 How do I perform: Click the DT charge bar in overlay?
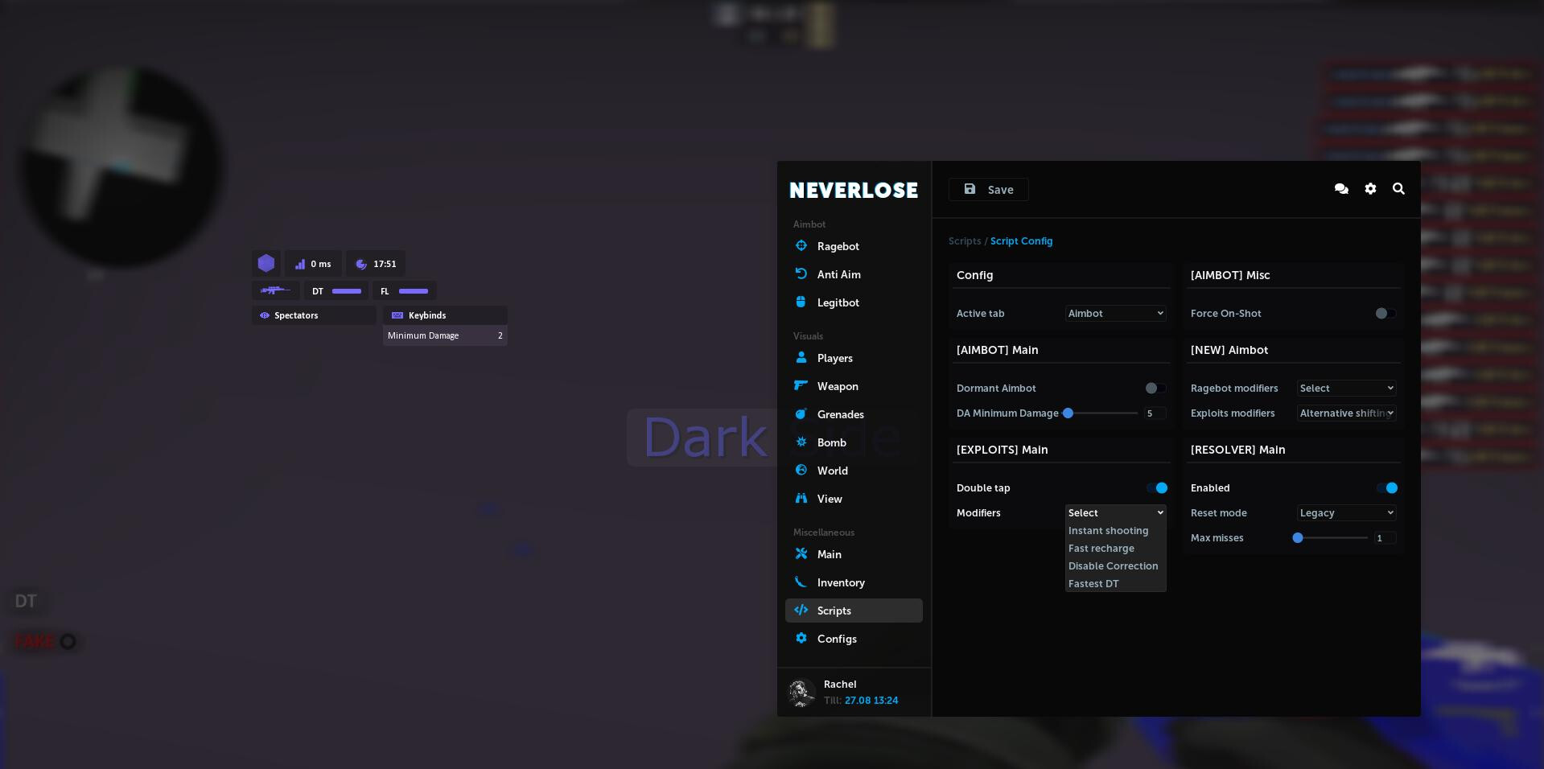pos(347,291)
